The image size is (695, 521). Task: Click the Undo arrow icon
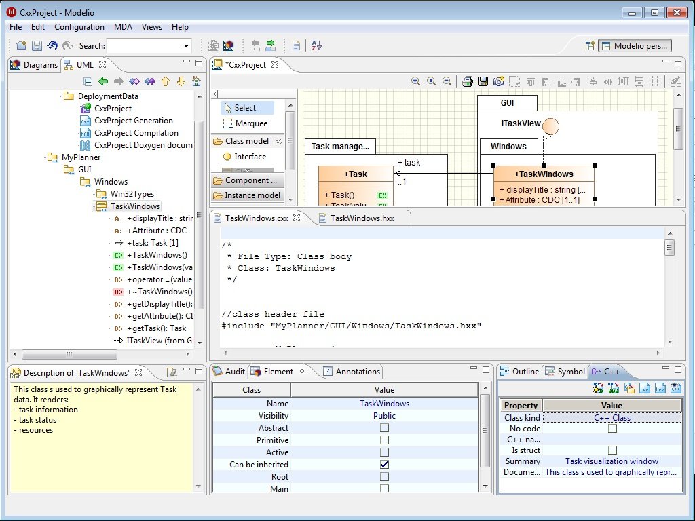click(52, 45)
